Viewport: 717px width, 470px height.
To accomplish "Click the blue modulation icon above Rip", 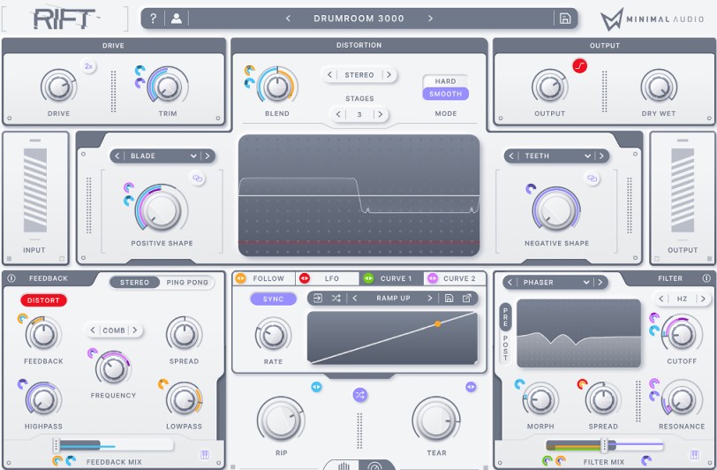I will tap(316, 387).
